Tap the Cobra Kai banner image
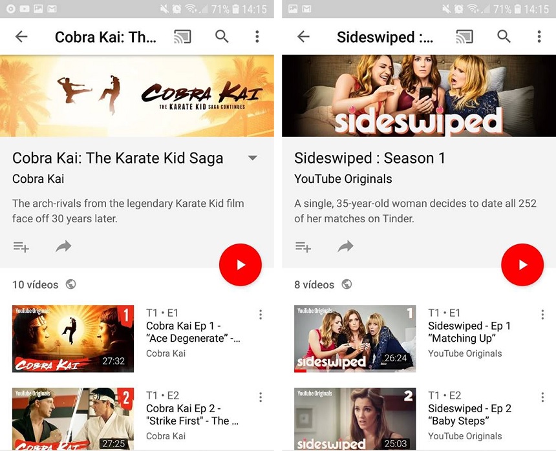Screen dimensions: 556x451 click(x=137, y=96)
